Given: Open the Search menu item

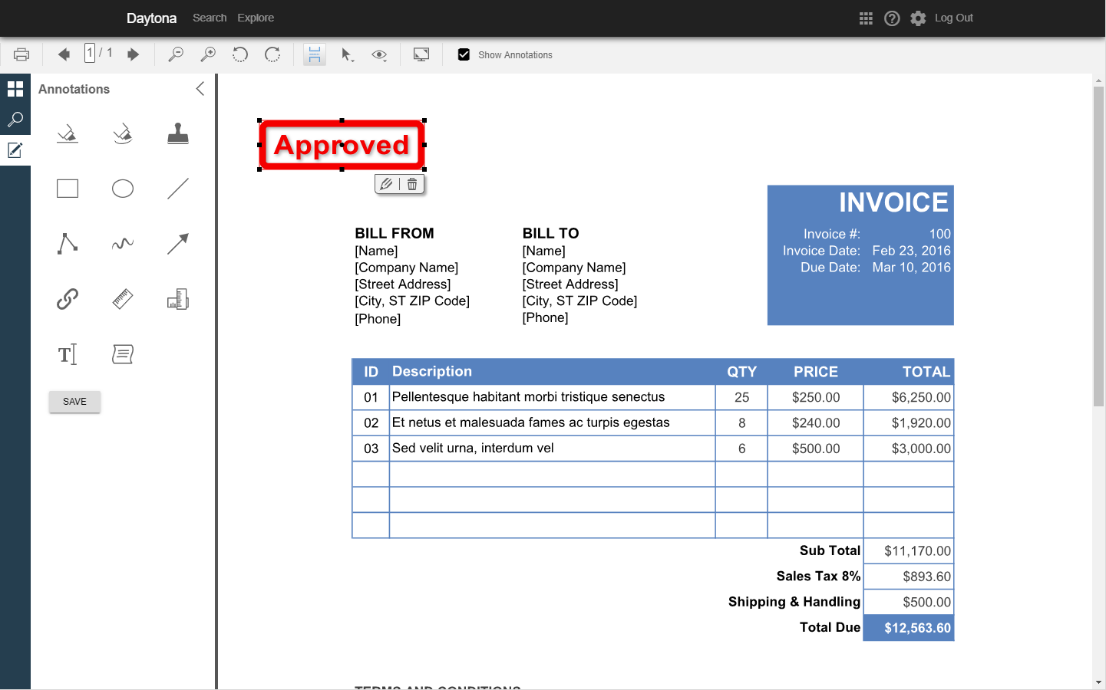Looking at the screenshot, I should [210, 18].
